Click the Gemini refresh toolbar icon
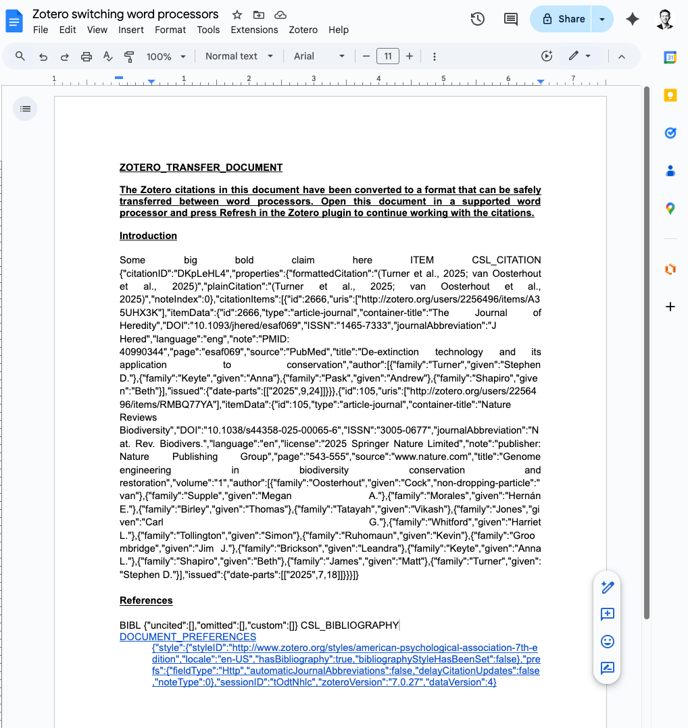 click(x=547, y=56)
